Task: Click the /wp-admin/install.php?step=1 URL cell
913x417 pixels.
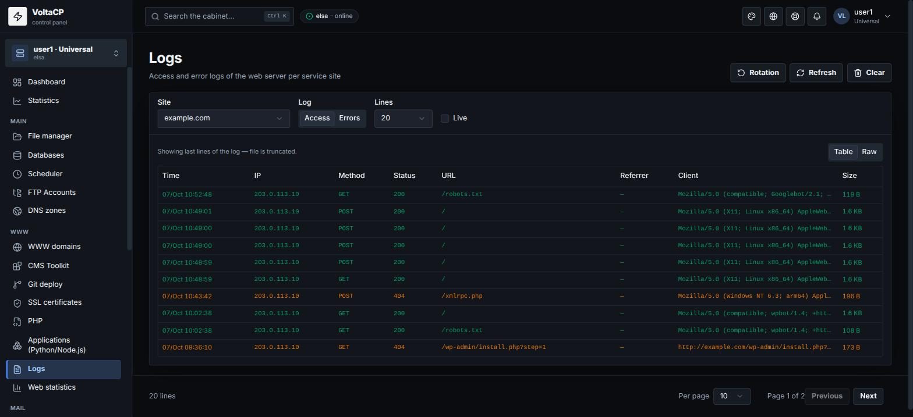Action: point(494,347)
